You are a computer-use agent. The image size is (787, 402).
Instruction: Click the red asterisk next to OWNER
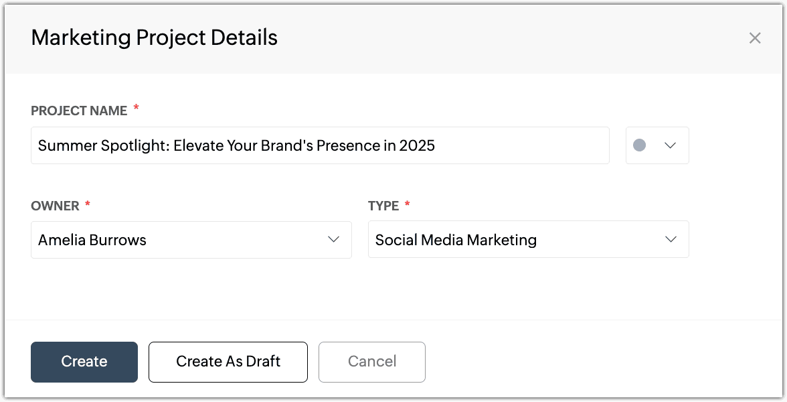pyautogui.click(x=88, y=204)
